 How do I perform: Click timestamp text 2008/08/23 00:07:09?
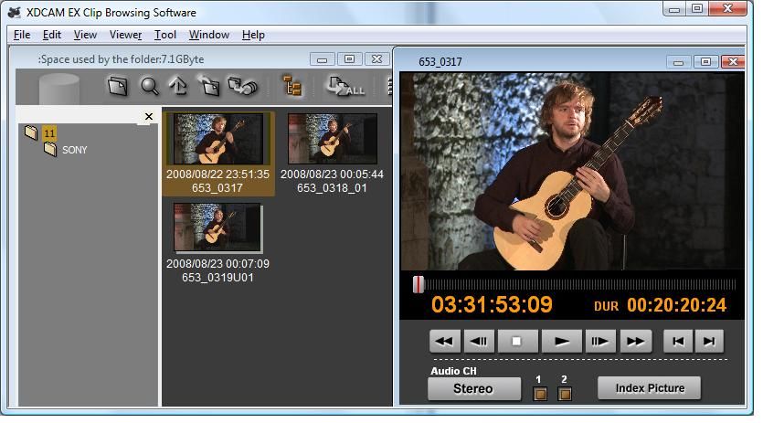tap(217, 264)
